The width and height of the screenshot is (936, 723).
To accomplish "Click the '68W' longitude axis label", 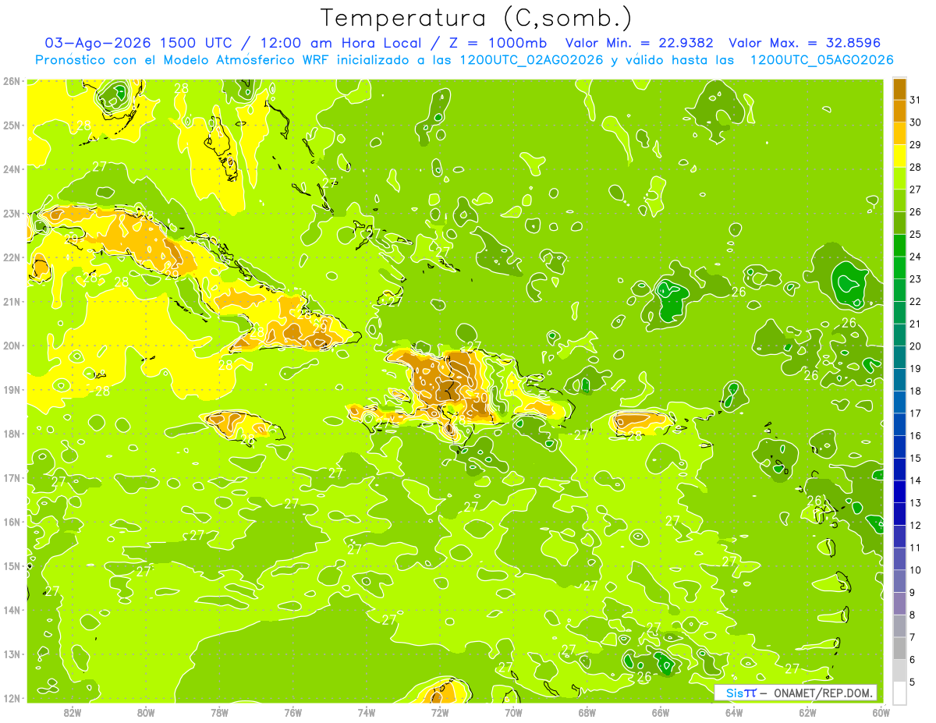I will (587, 712).
